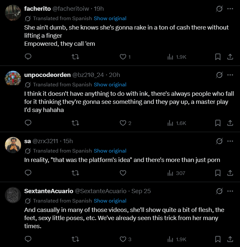Viewport: 240px width, 247px height.
Task: Like the tweet by sa
Action: coord(123,173)
